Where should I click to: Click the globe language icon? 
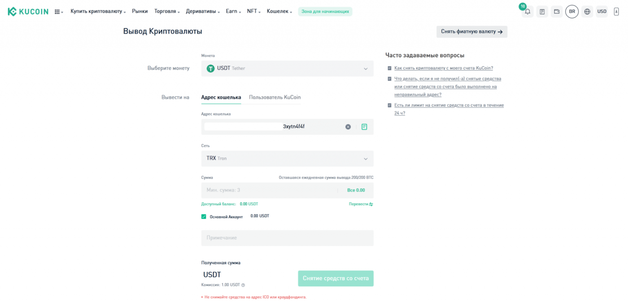tap(588, 12)
